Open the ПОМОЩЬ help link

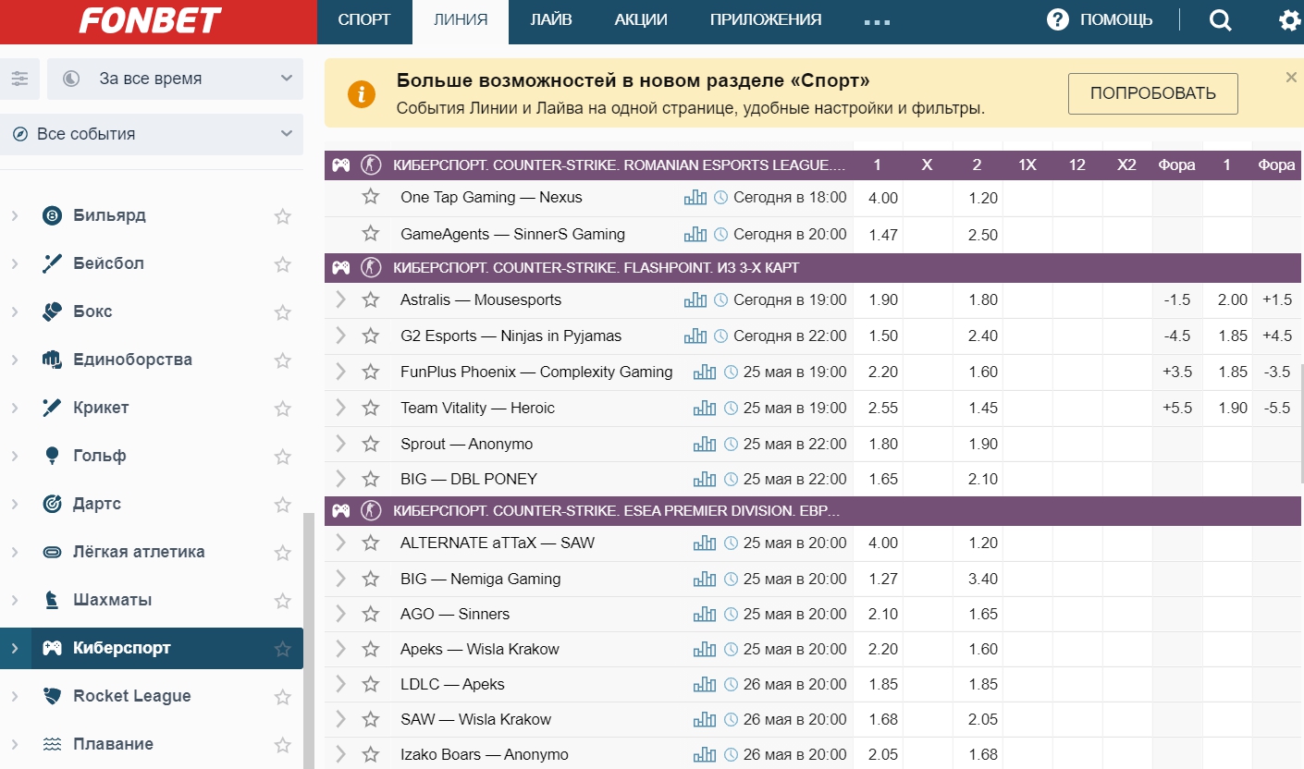click(1100, 20)
